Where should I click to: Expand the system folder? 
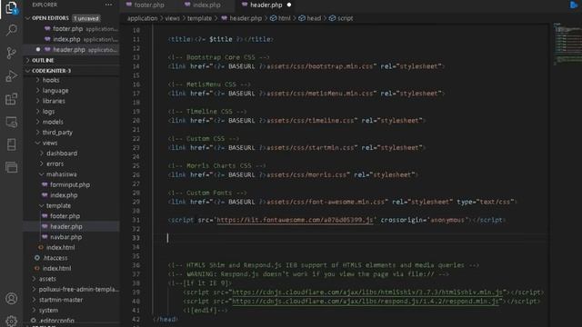(x=48, y=310)
